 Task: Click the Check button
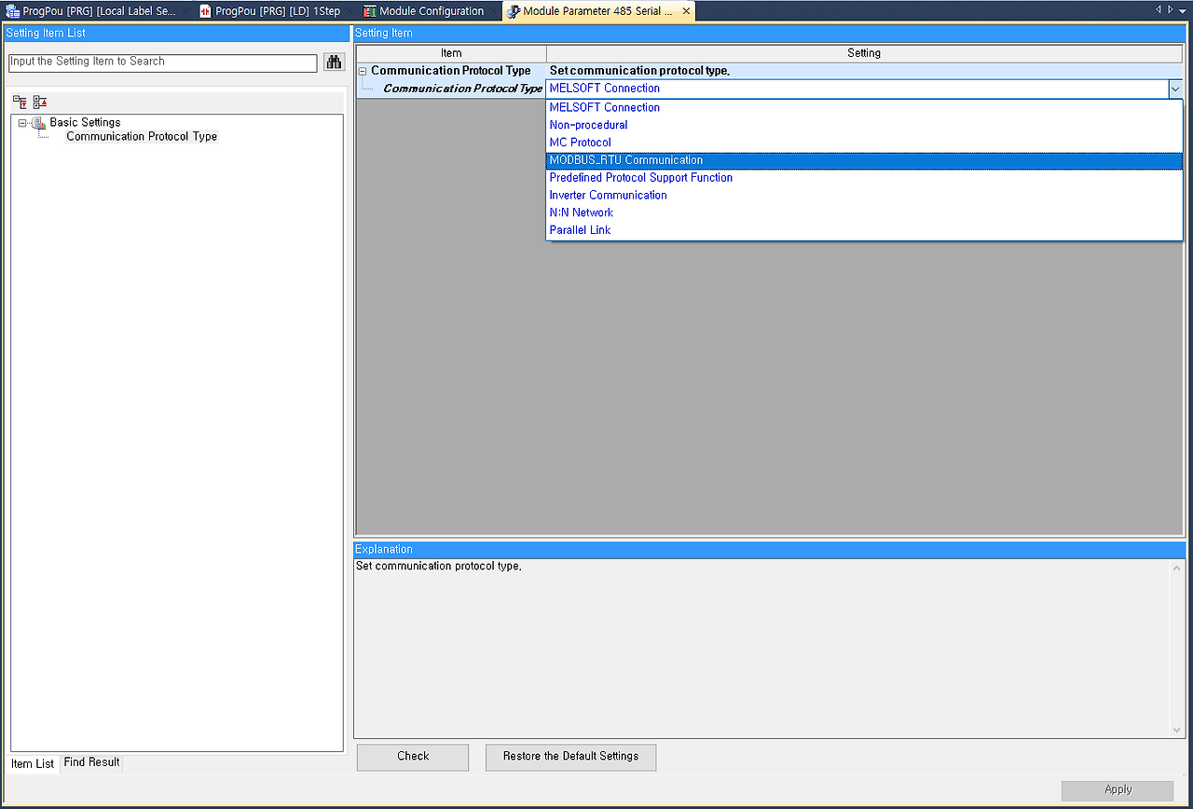tap(412, 757)
